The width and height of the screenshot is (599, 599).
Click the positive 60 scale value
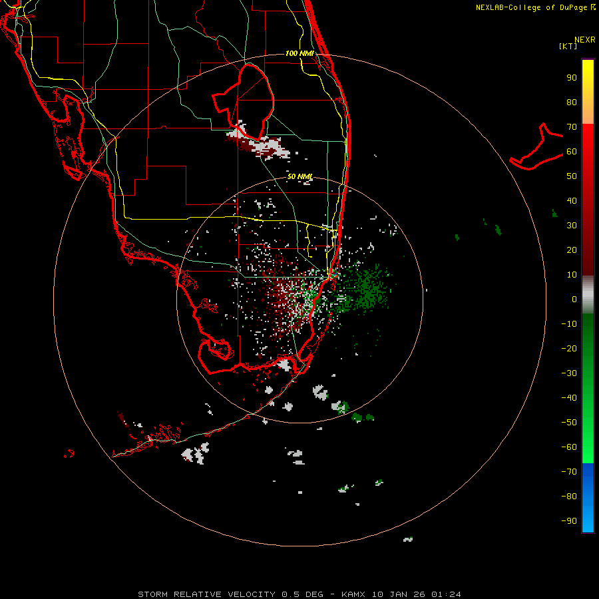(x=572, y=151)
